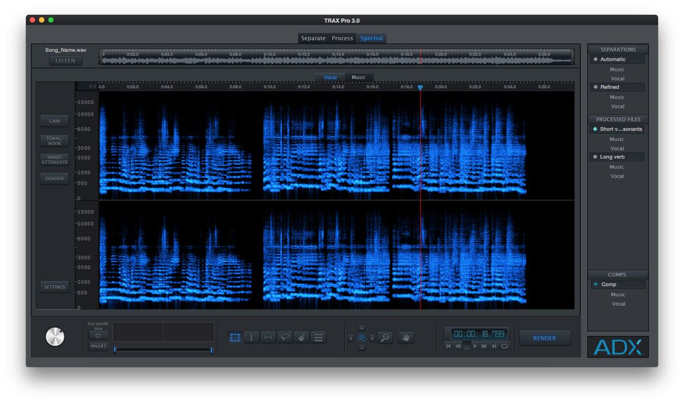Click the center zoom reset icon
This screenshot has width=684, height=404.
(x=361, y=337)
